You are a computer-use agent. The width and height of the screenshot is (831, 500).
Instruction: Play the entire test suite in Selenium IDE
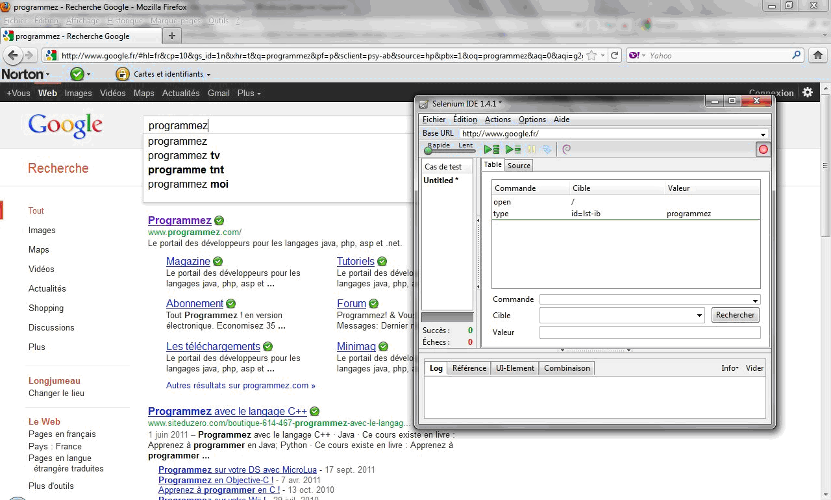coord(491,149)
